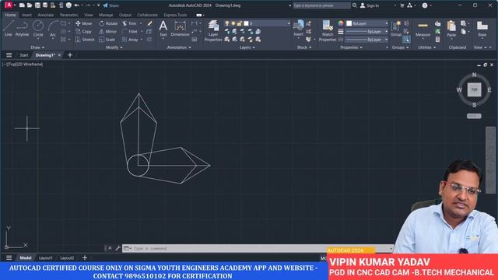Select the Line tool

click(x=9, y=28)
